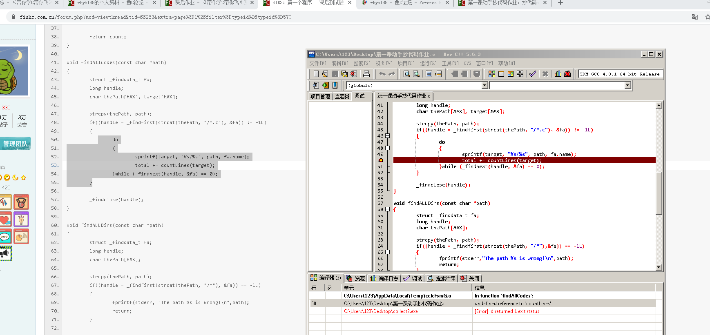The height and width of the screenshot is (335, 710).
Task: Click the Print icon in Dev-C++ toolbar
Action: tap(366, 74)
